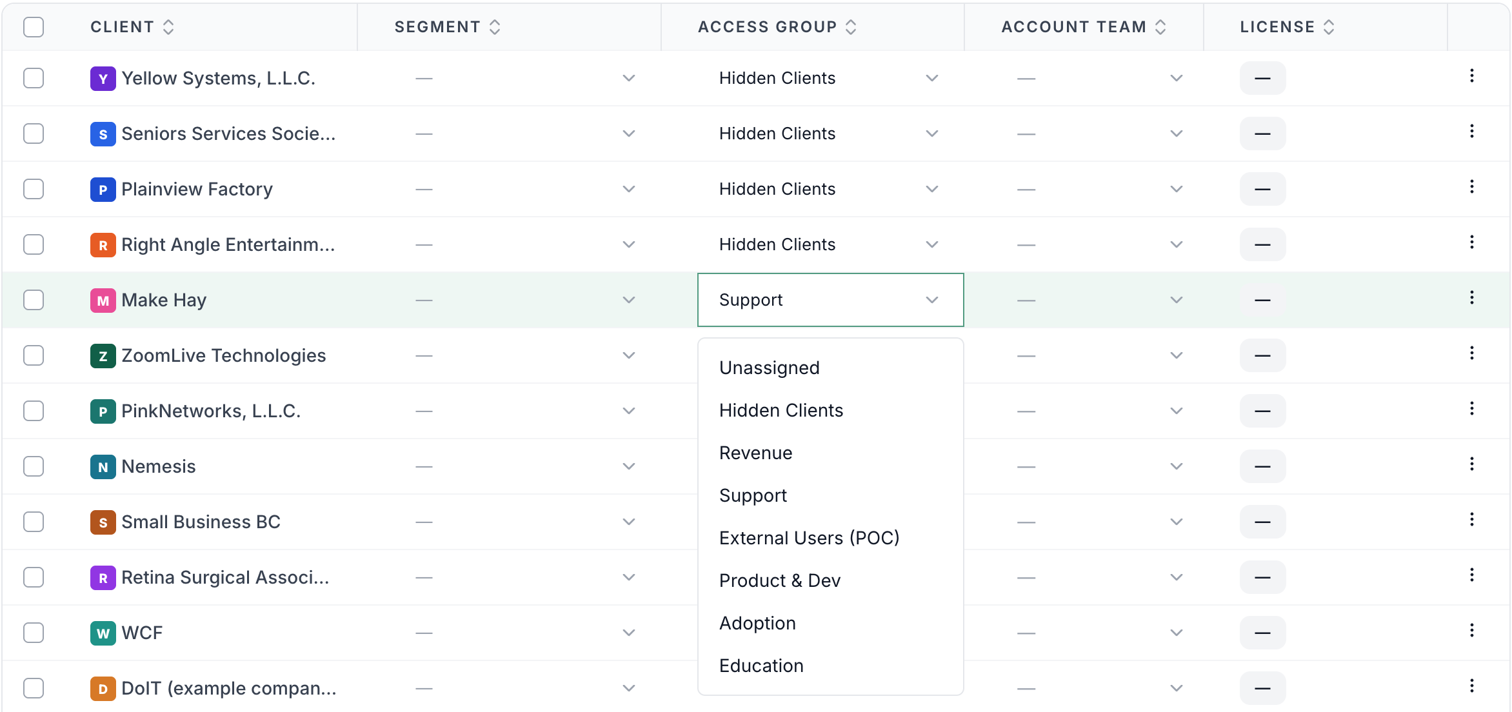The width and height of the screenshot is (1512, 712).
Task: Choose Adoption from the access group options
Action: [x=830, y=623]
